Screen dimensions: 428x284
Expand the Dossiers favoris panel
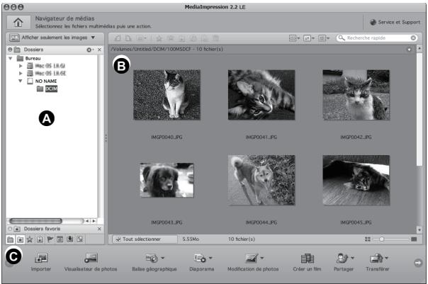click(x=10, y=229)
